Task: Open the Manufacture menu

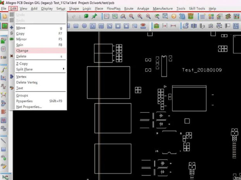Action: click(163, 8)
